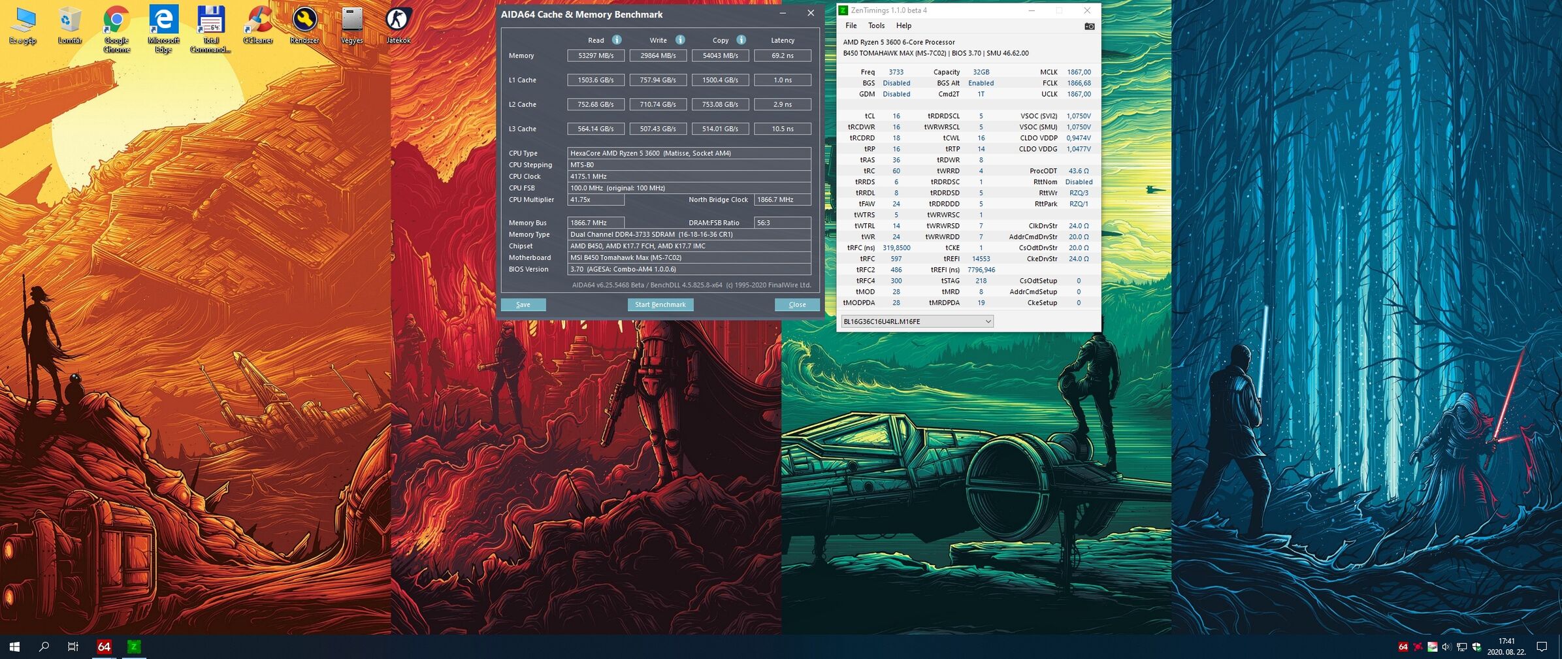The width and height of the screenshot is (1562, 659).
Task: Click the red cross-shaped system tray icon
Action: 1418,647
